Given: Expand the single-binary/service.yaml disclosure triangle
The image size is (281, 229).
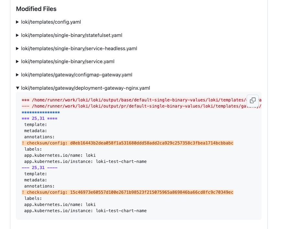Looking at the screenshot, I should point(17,62).
